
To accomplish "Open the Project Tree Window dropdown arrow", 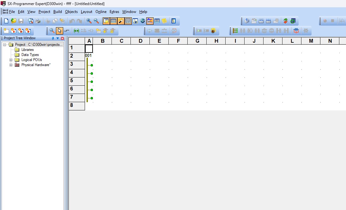I will click(x=58, y=38).
